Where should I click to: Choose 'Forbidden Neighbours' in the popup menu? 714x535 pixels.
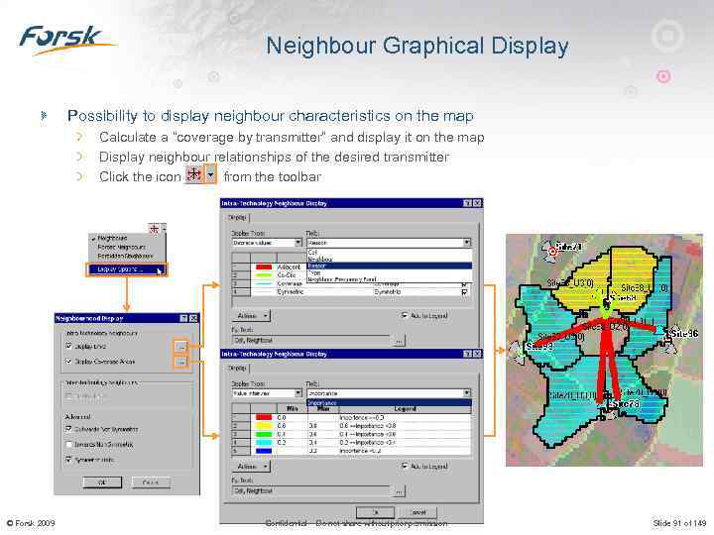click(125, 256)
